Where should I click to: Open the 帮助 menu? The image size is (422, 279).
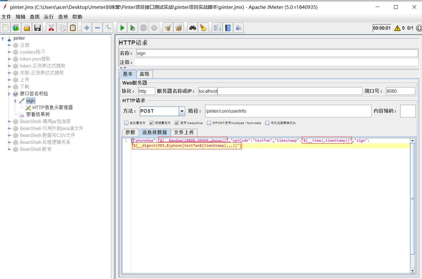(x=77, y=17)
